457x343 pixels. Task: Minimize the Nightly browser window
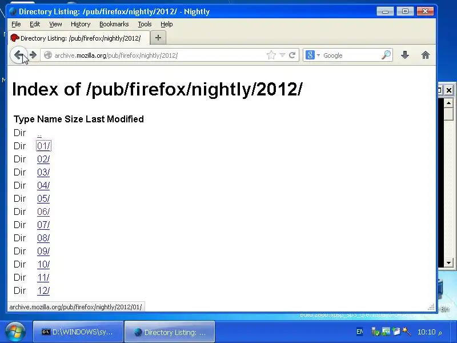point(385,11)
